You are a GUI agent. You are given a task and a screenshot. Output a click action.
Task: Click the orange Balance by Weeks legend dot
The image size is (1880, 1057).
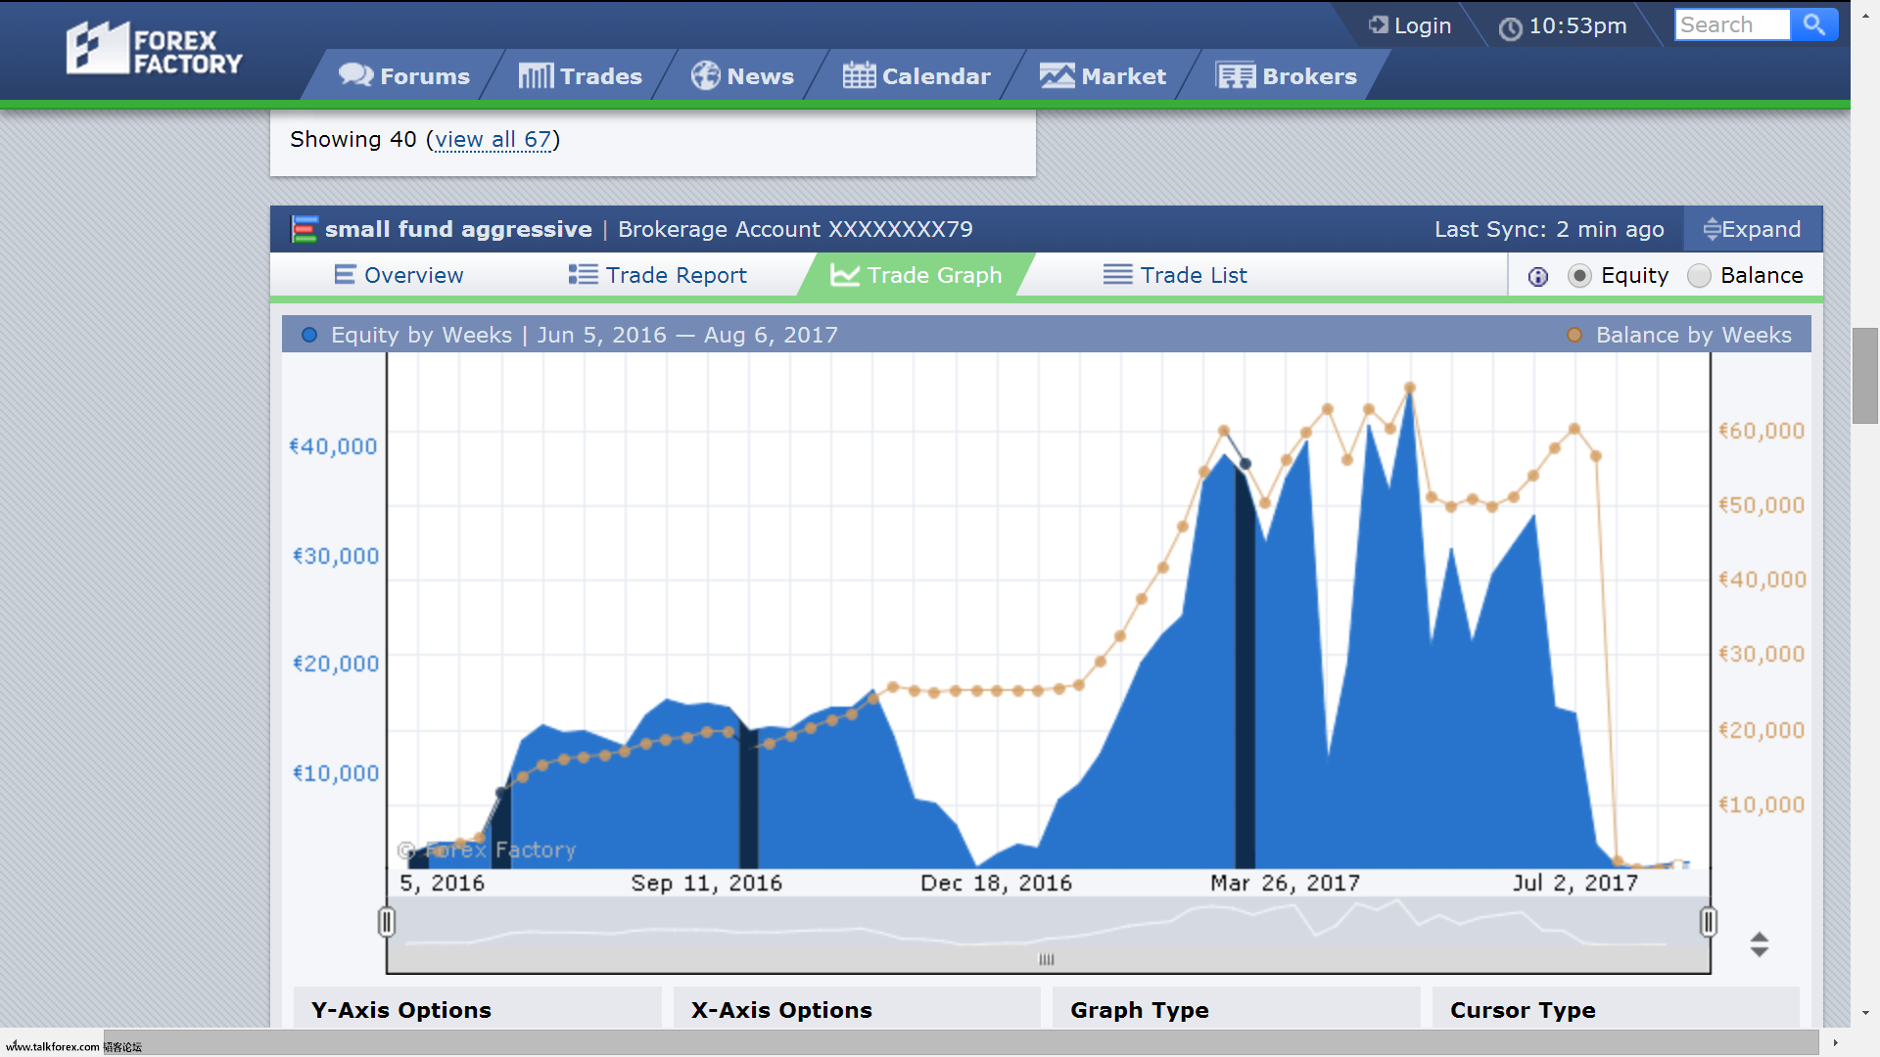pyautogui.click(x=1574, y=335)
